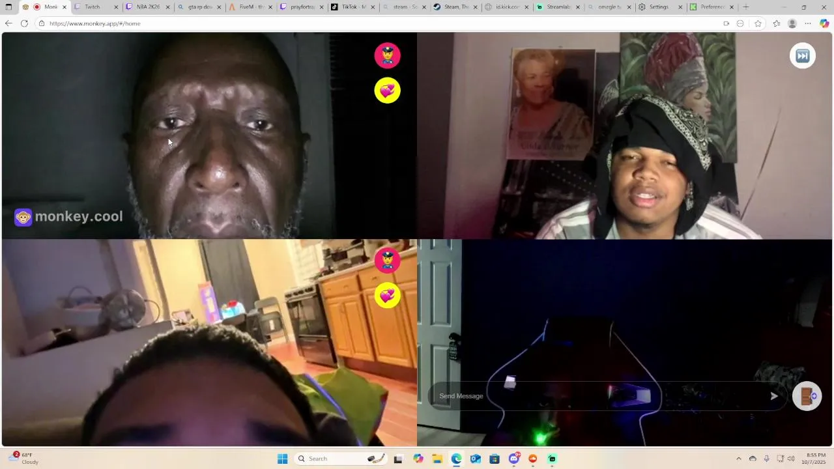834x469 pixels.
Task: Click the skip-to-next-match icon
Action: tap(802, 56)
